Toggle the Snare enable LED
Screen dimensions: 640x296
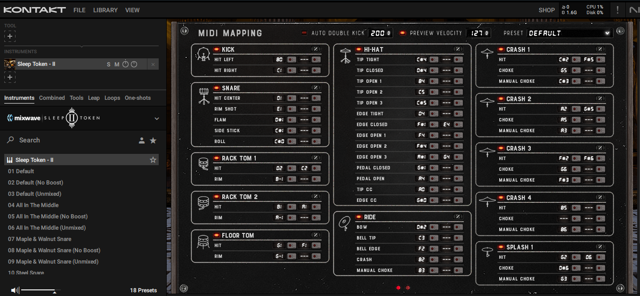(217, 88)
